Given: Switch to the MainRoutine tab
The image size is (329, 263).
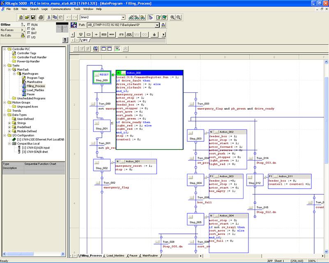Looking at the screenshot, I should pos(150,256).
